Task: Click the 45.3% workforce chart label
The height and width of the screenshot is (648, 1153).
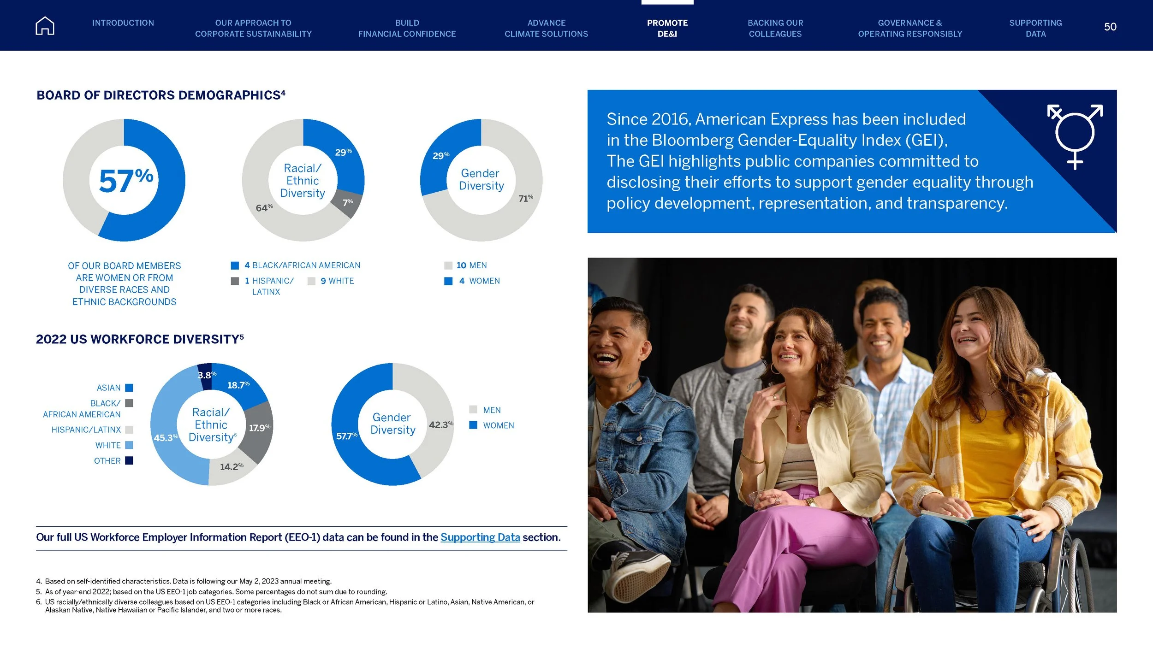Action: tap(166, 437)
